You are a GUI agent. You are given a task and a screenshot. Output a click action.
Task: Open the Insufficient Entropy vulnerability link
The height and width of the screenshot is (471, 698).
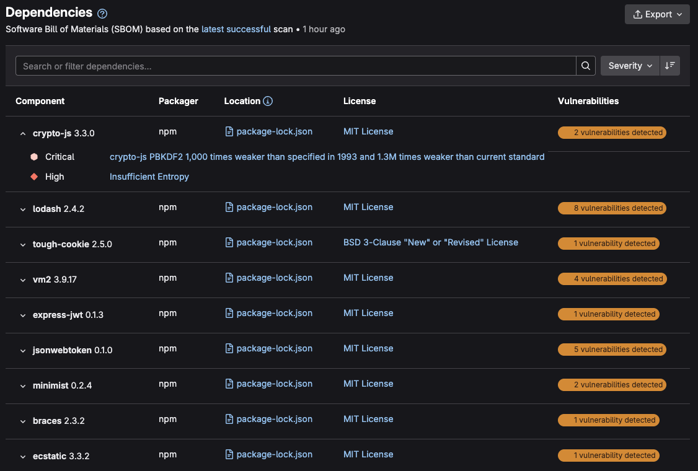149,177
